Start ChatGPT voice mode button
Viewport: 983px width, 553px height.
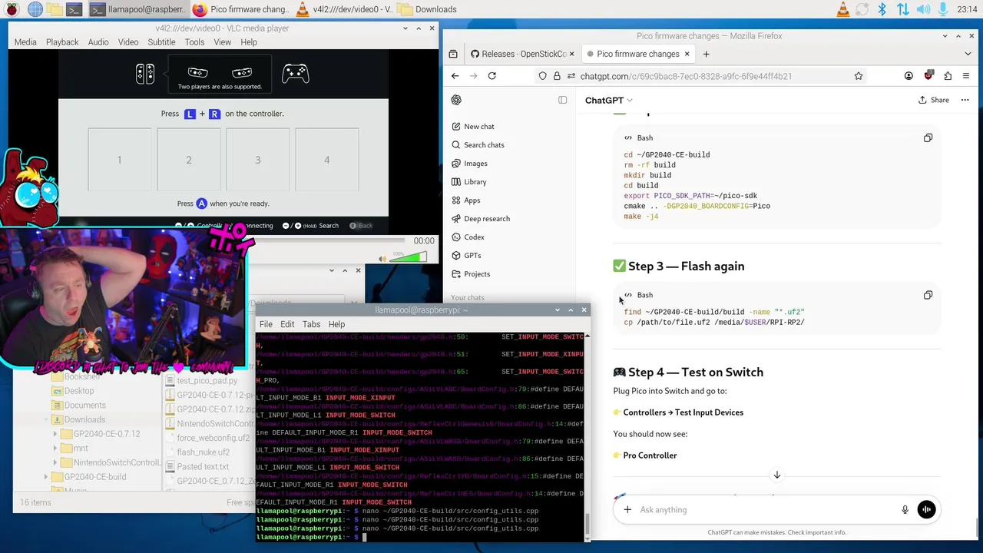coord(926,509)
